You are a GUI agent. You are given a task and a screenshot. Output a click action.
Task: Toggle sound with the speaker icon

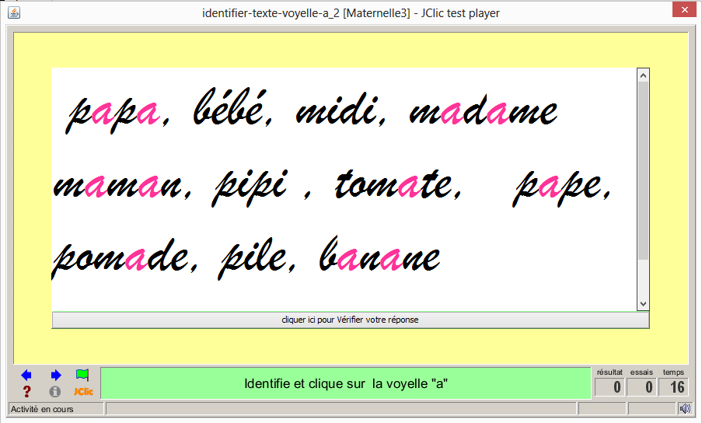(x=684, y=409)
